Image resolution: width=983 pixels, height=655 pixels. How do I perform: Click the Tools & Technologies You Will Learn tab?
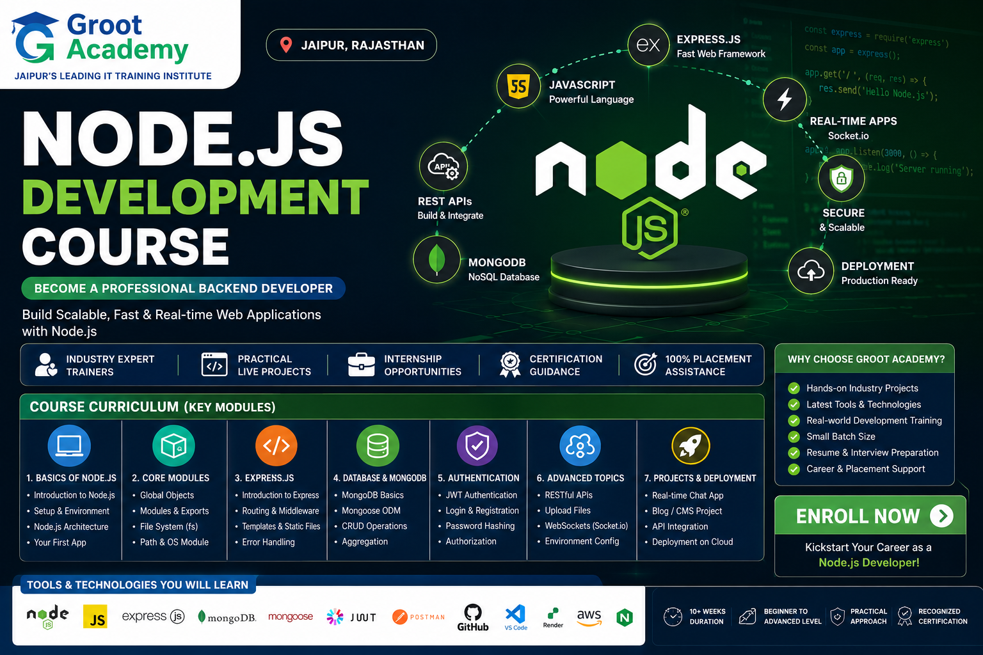click(x=138, y=585)
